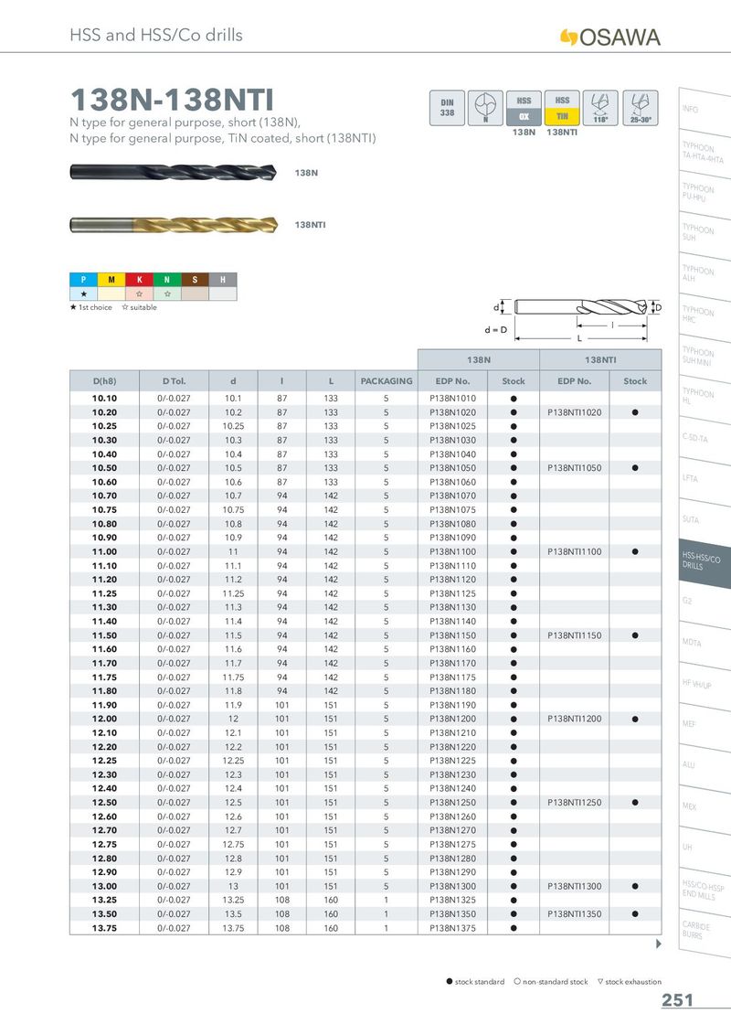
Task: Click EDP number P138NTI1250
Action: 574,803
